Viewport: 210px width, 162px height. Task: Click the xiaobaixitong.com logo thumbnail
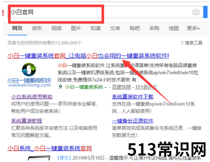(x=29, y=75)
